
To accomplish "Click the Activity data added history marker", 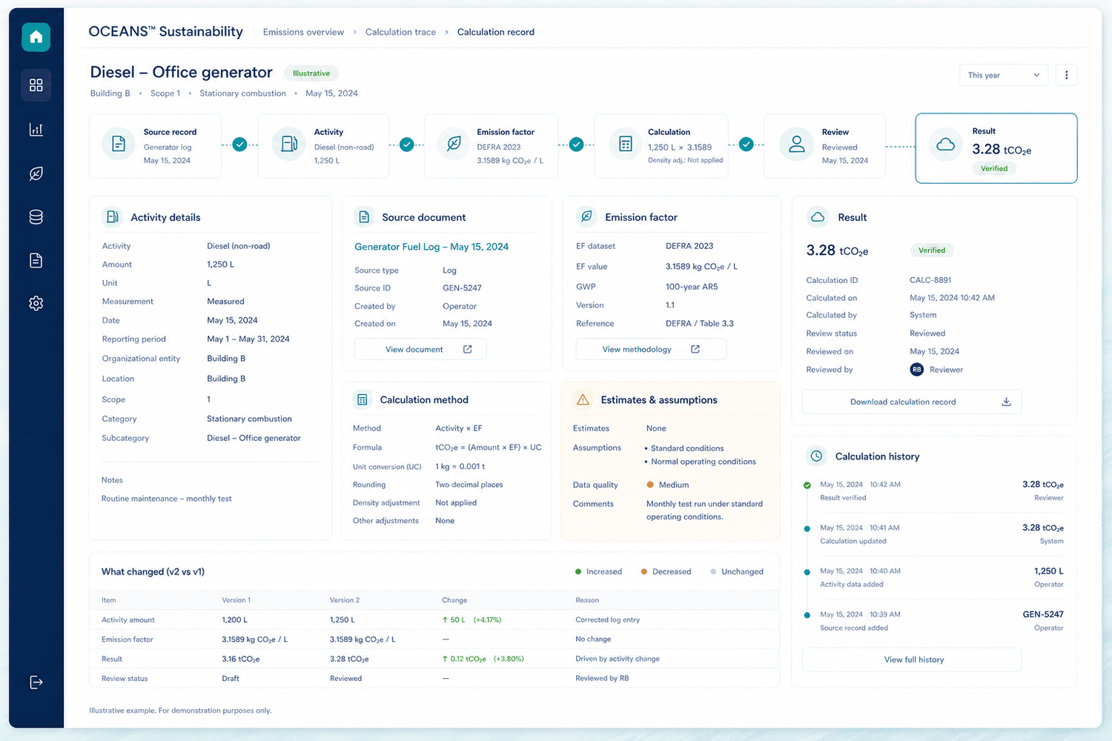I will 807,571.
